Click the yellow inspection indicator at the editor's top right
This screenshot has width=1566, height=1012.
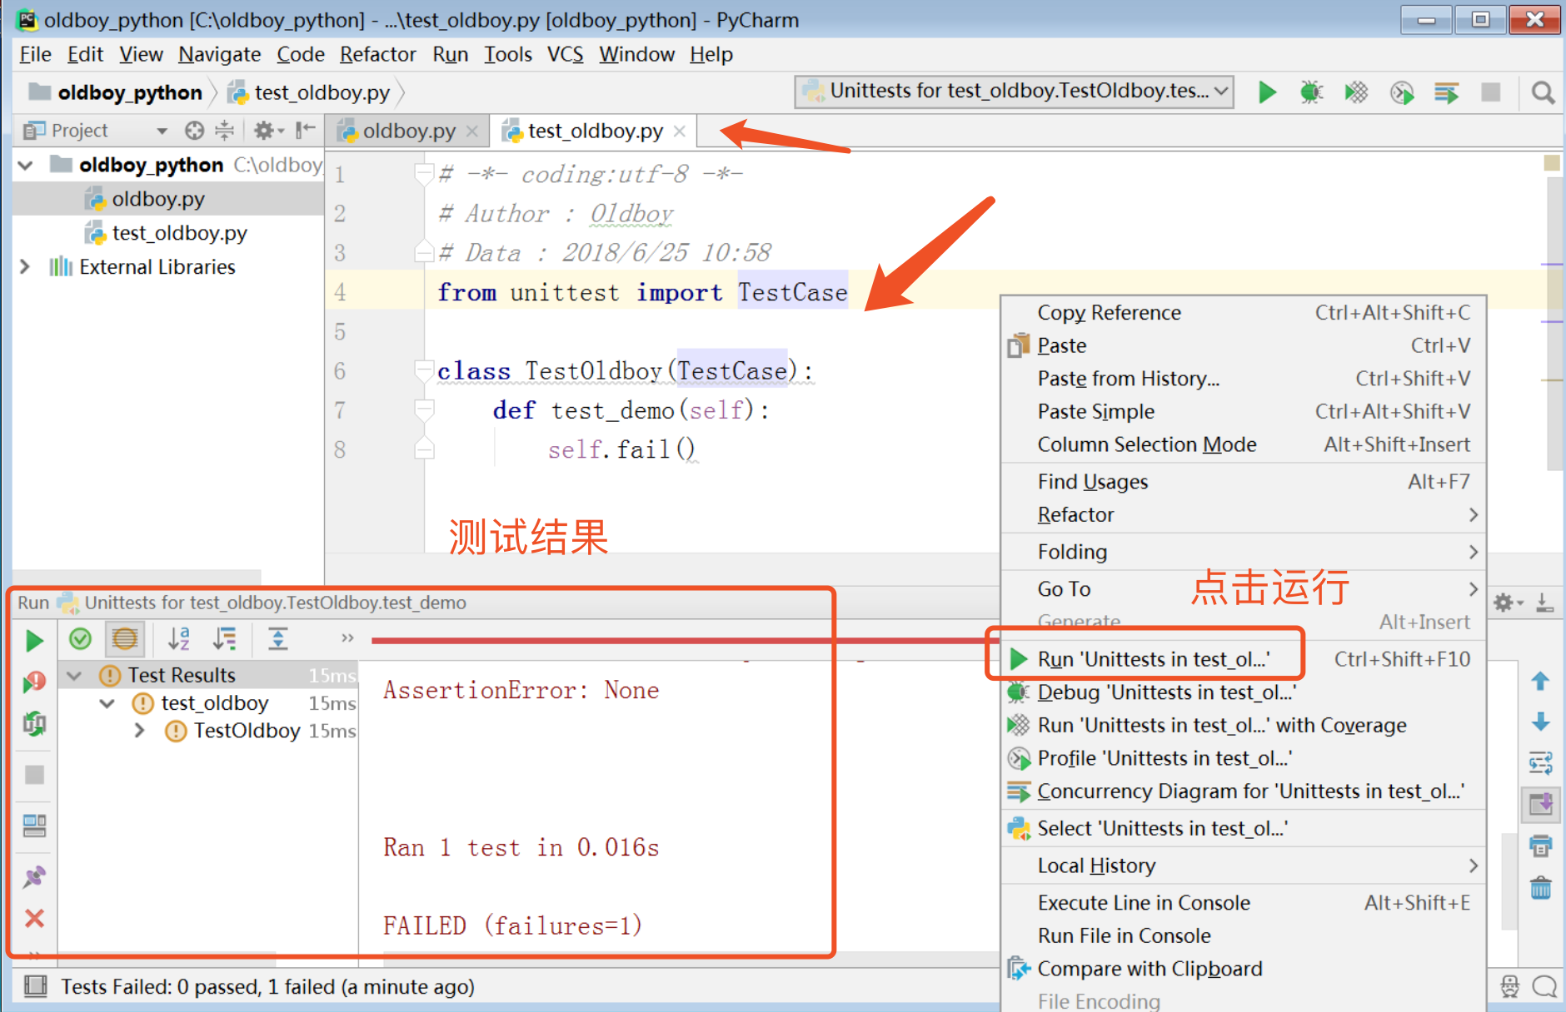[1552, 162]
